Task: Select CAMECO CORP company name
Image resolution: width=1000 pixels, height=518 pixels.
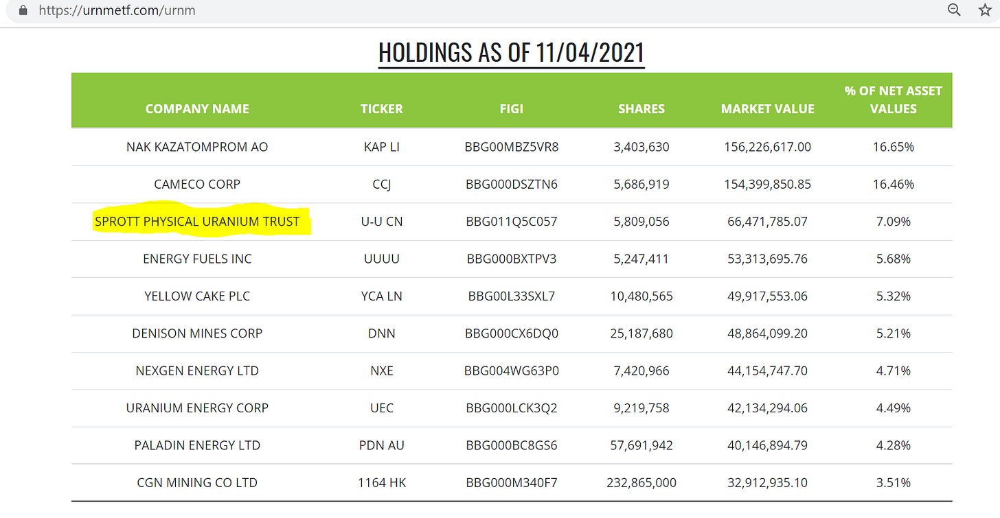Action: (197, 184)
